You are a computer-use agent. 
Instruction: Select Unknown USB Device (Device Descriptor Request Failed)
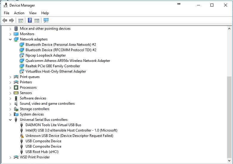pyautogui.click(x=69, y=136)
